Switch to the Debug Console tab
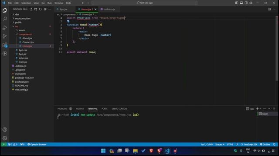 point(119,109)
